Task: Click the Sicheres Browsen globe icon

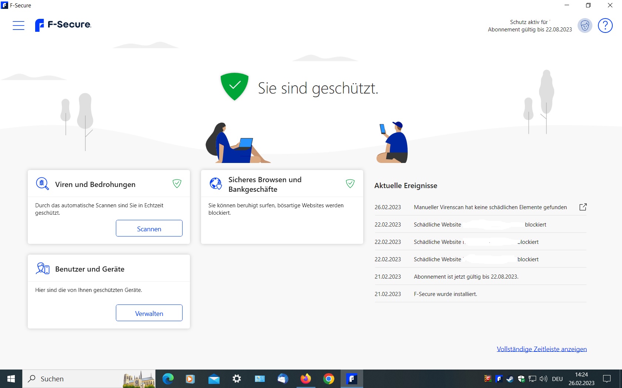Action: (215, 184)
